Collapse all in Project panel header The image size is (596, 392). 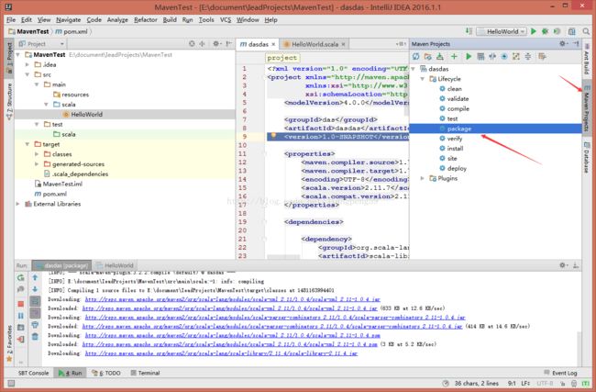(203, 44)
